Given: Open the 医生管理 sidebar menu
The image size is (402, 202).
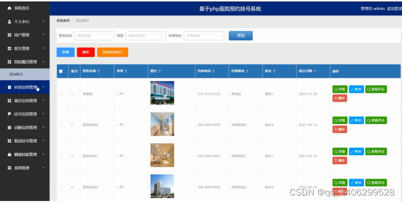Looking at the screenshot, I should pos(25,48).
